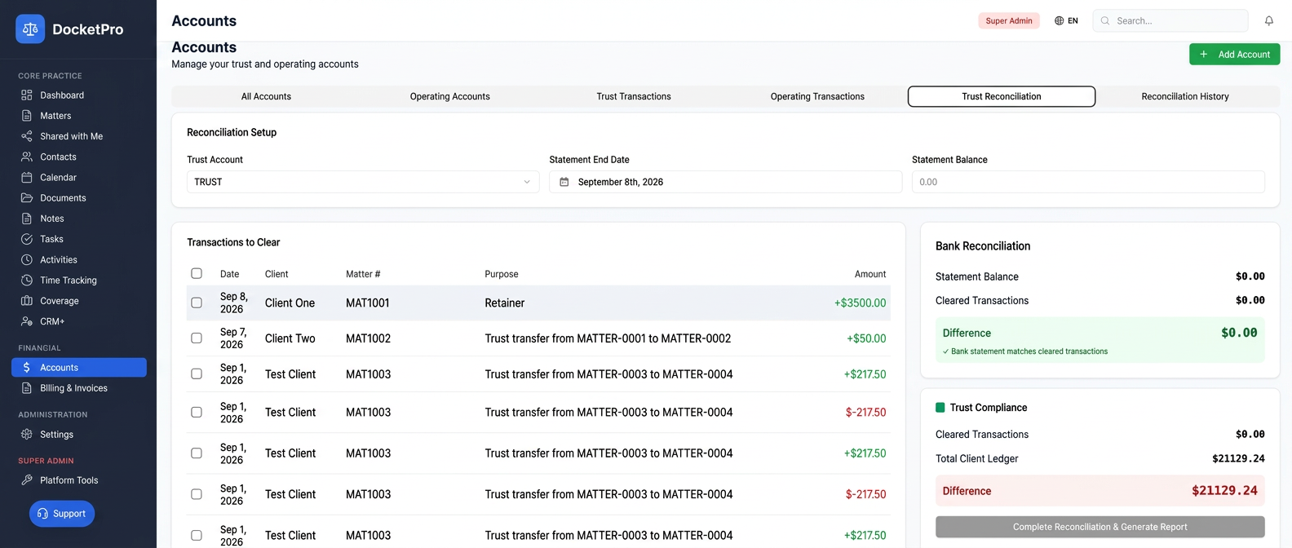
Task: Click the Coverage map icon
Action: (27, 301)
